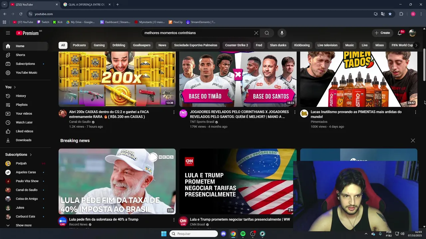Screen dimensions: 426x239
Task: Open the Pimentados hot sauce thumbnail
Action: point(359,79)
